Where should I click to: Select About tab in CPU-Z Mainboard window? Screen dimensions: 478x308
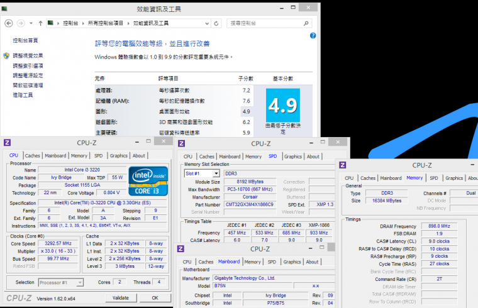[313, 261]
